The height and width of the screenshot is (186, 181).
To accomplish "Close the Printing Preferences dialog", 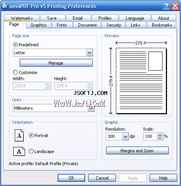I will point(175,6).
